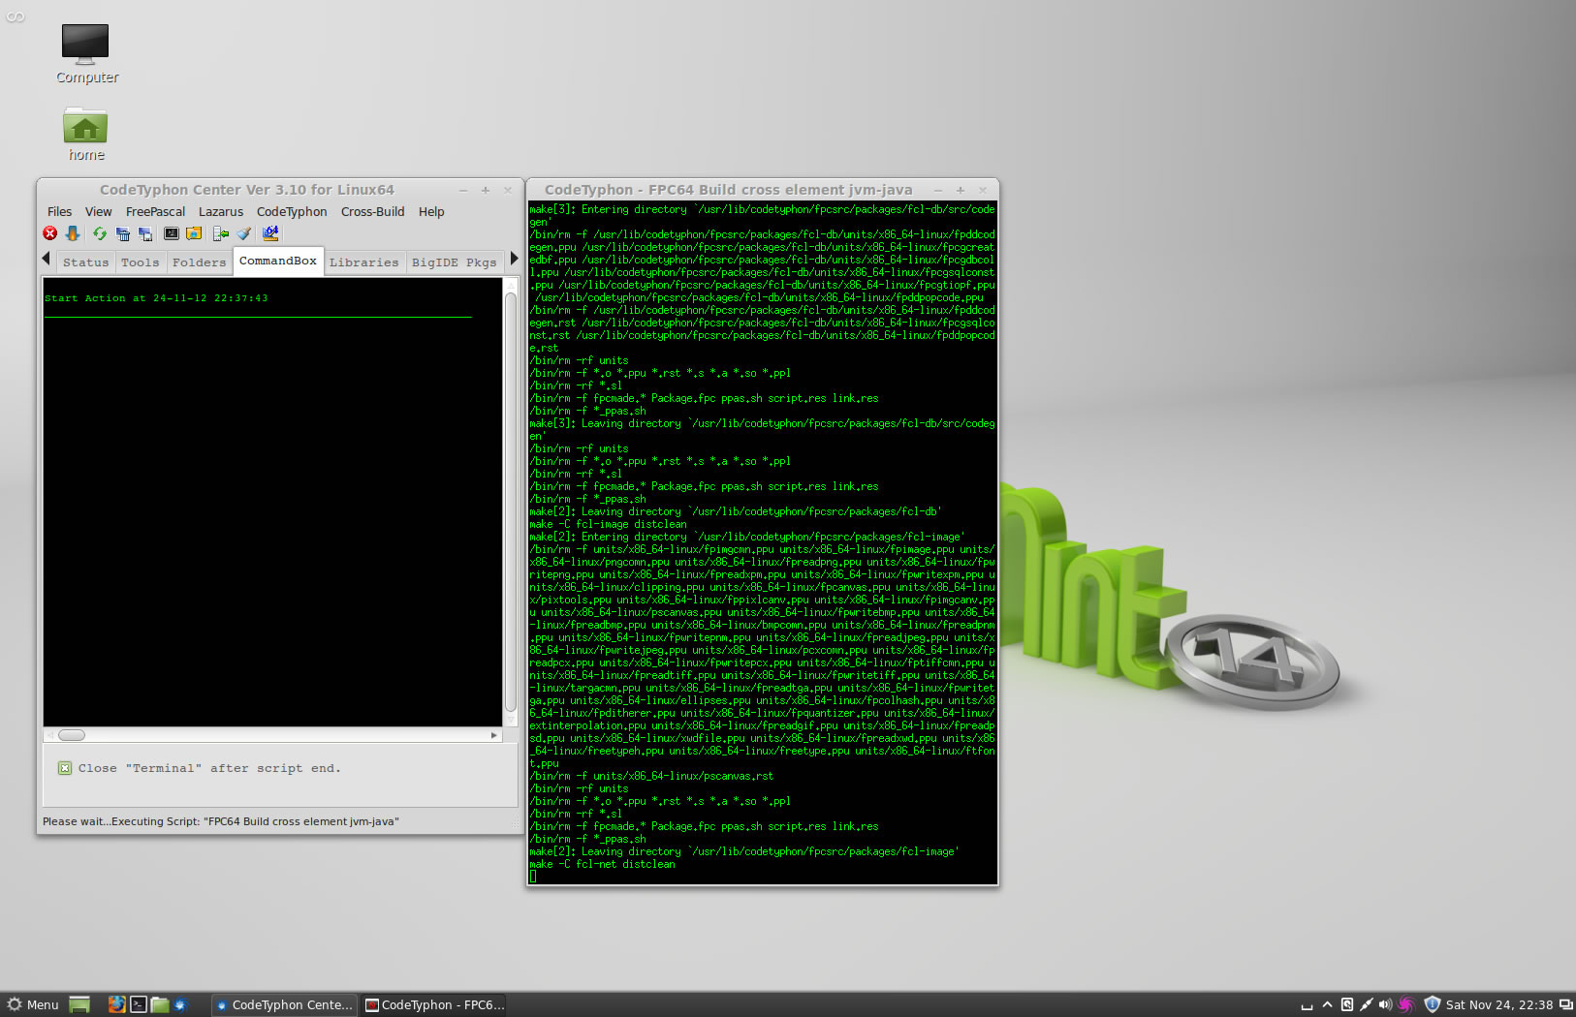
Task: Click the server with green arrow icon
Action: (221, 233)
